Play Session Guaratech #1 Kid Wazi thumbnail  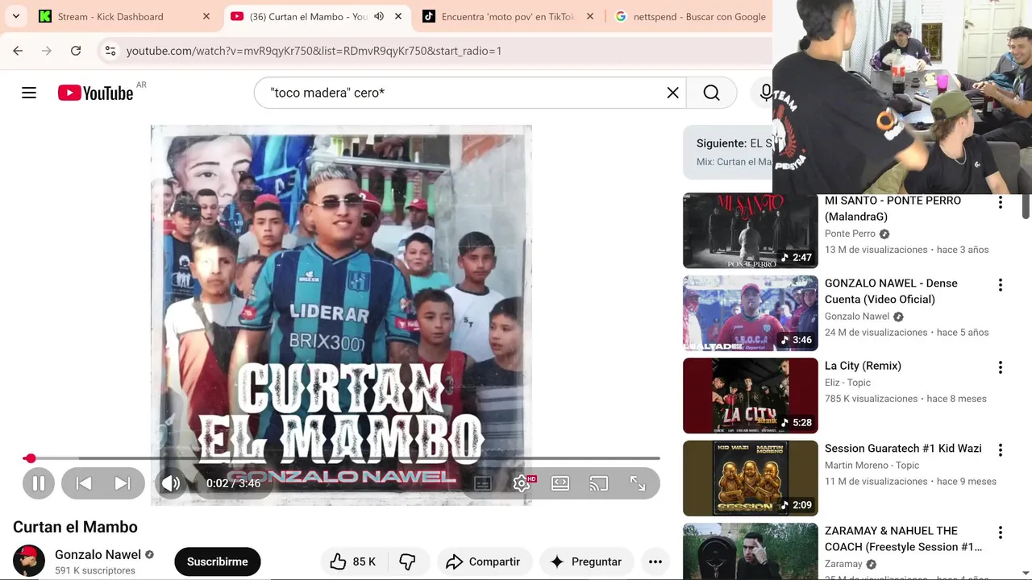point(751,478)
